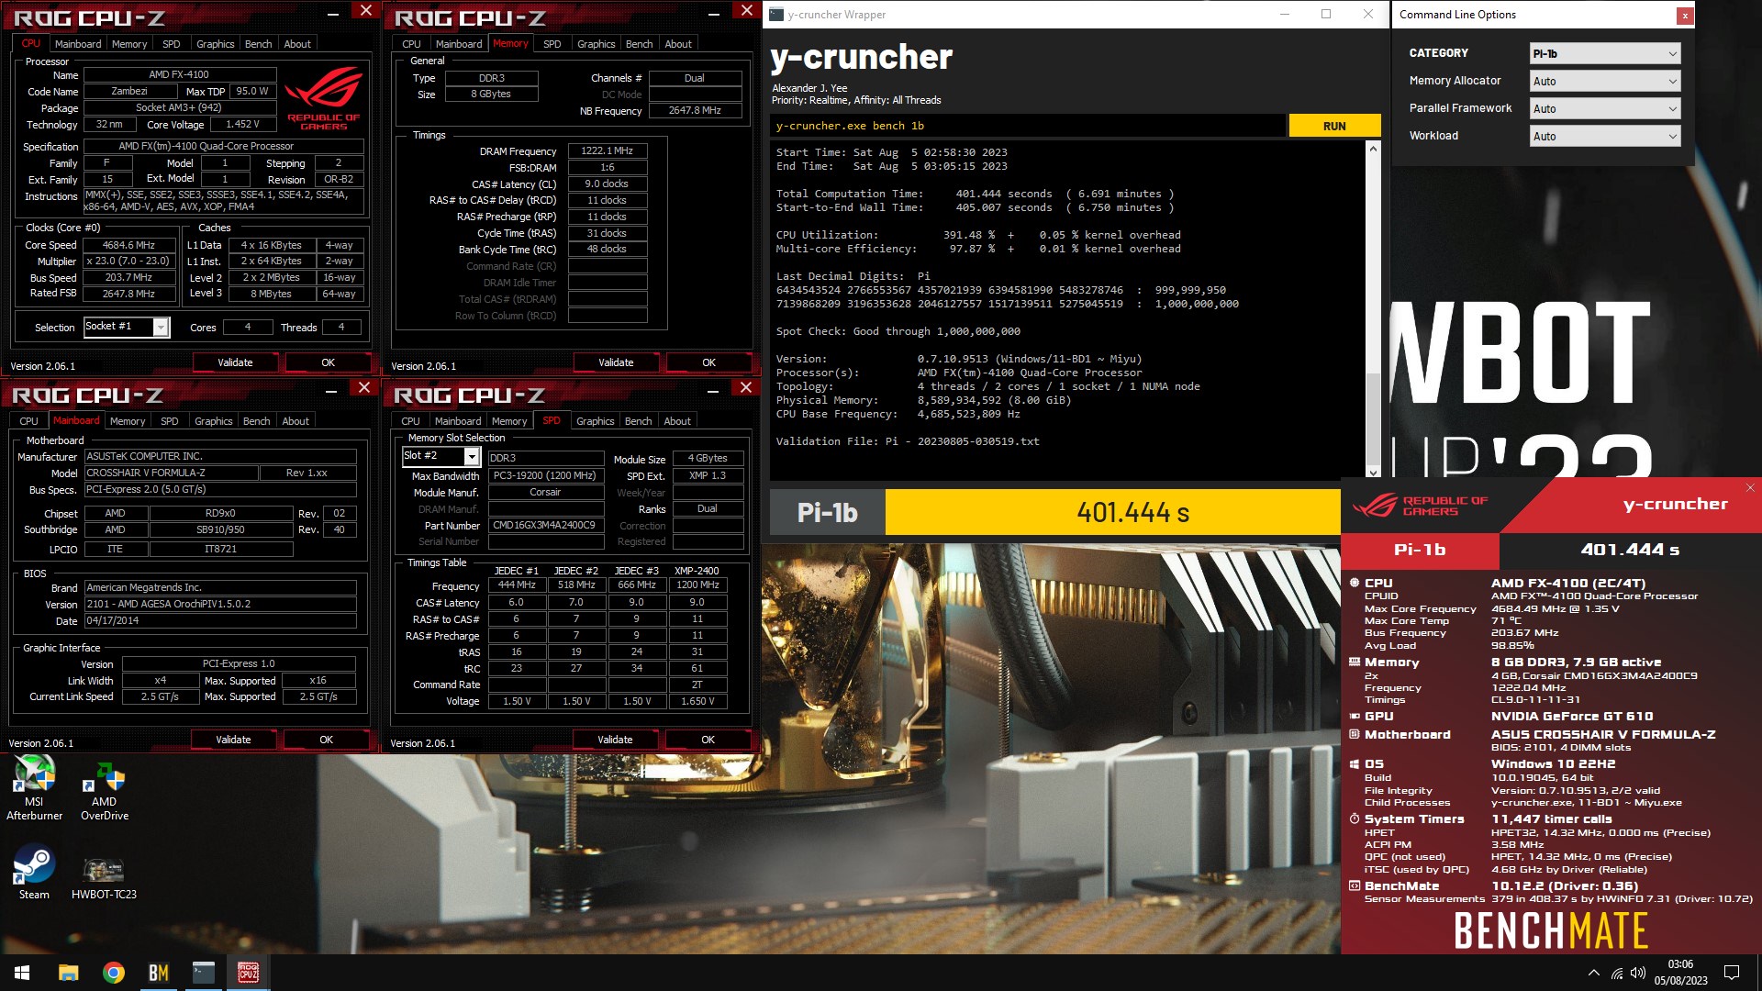Launch Google Chrome from taskbar

[x=113, y=973]
